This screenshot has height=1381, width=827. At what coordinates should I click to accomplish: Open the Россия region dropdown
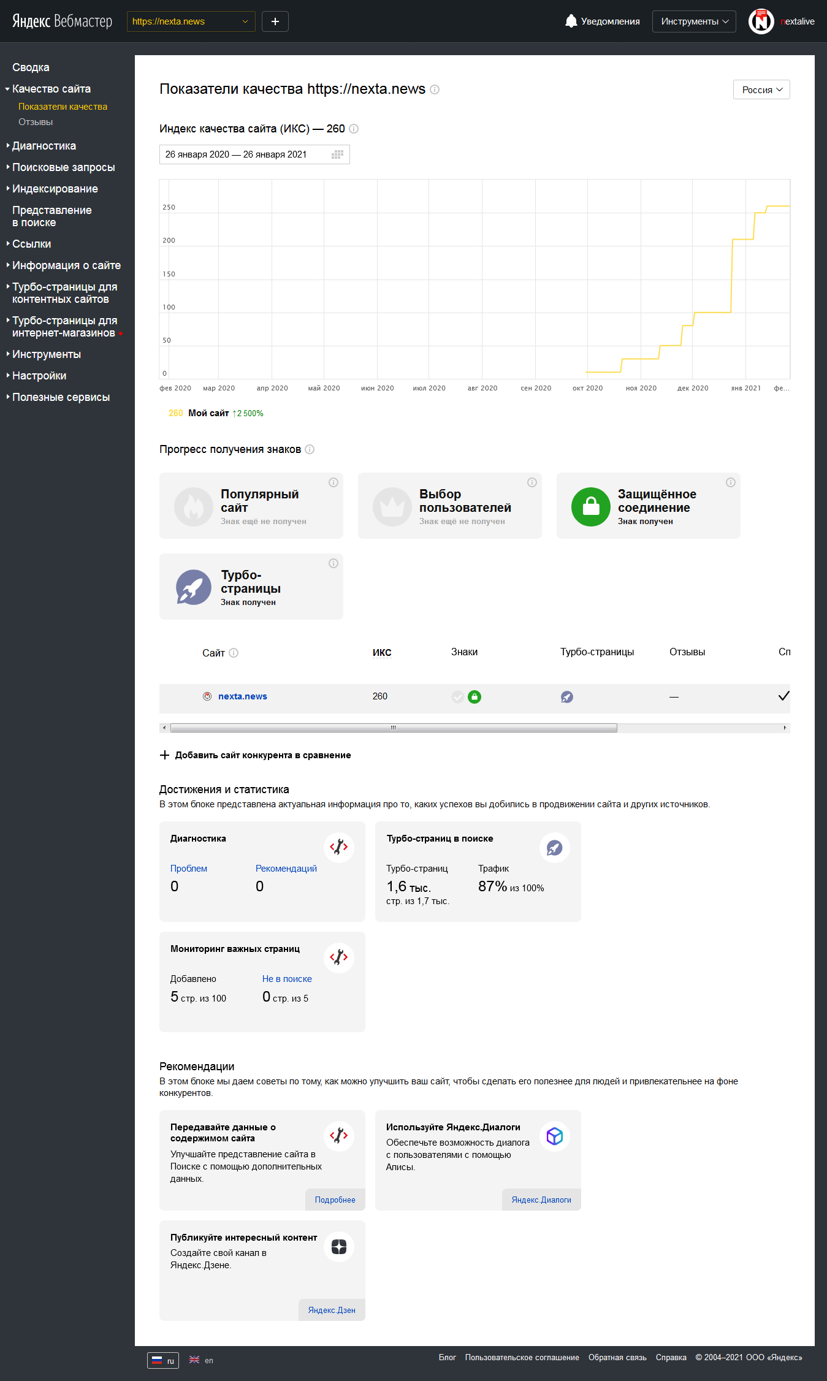coord(761,90)
